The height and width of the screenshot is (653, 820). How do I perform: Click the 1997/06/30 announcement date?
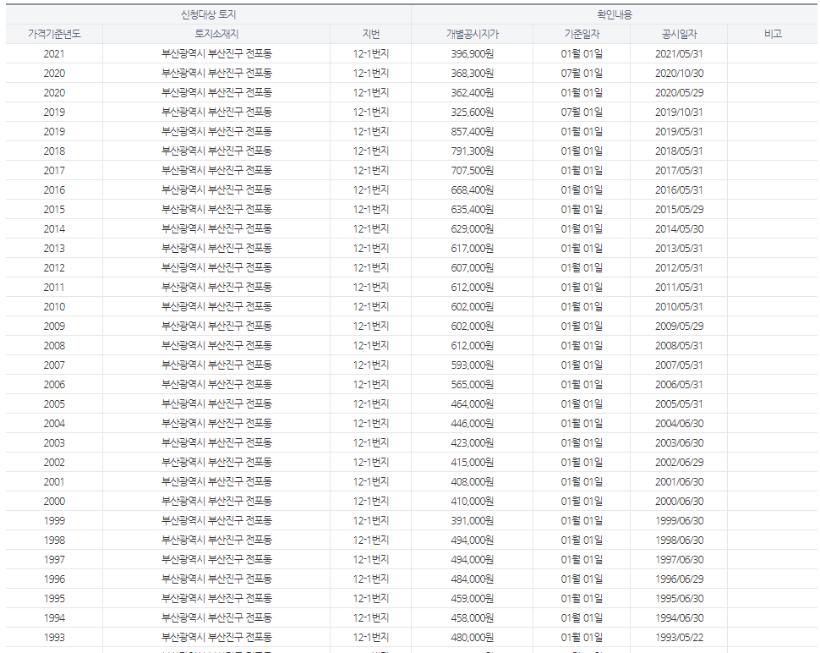(679, 559)
